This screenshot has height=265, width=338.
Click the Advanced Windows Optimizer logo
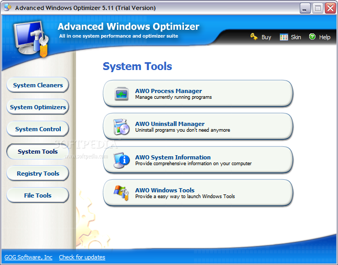pyautogui.click(x=31, y=39)
